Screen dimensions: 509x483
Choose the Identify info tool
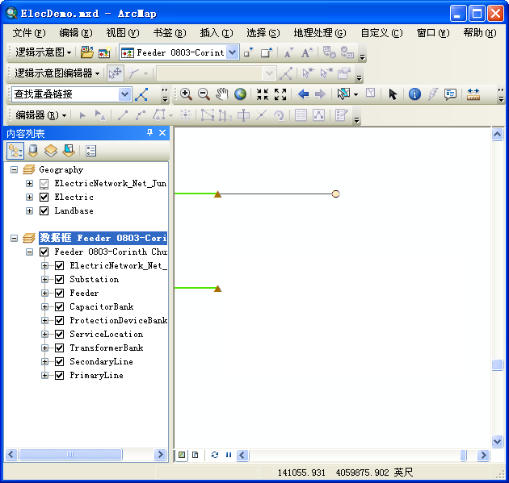click(x=414, y=94)
